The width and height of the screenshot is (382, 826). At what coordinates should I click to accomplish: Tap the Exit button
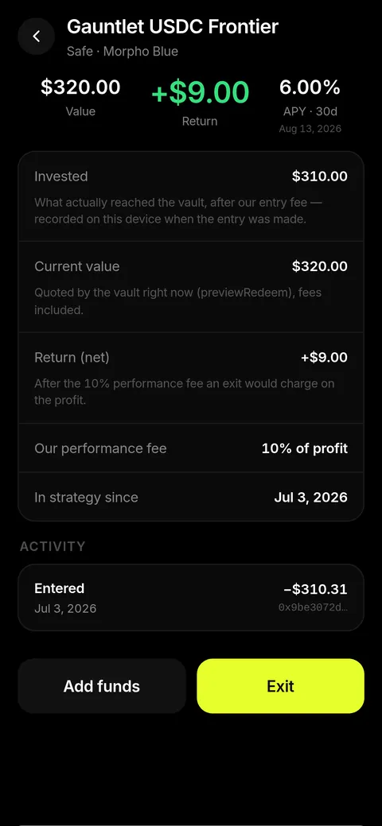click(x=280, y=686)
